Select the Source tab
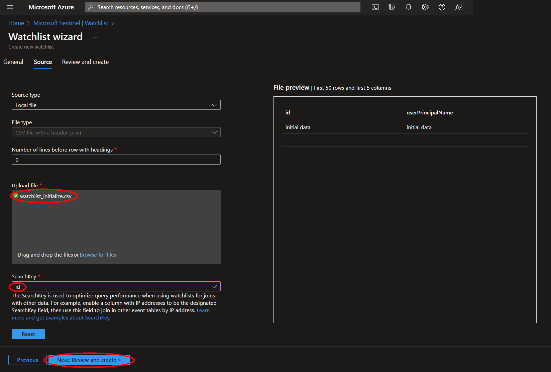Viewport: 551px width, 372px height. pos(43,62)
